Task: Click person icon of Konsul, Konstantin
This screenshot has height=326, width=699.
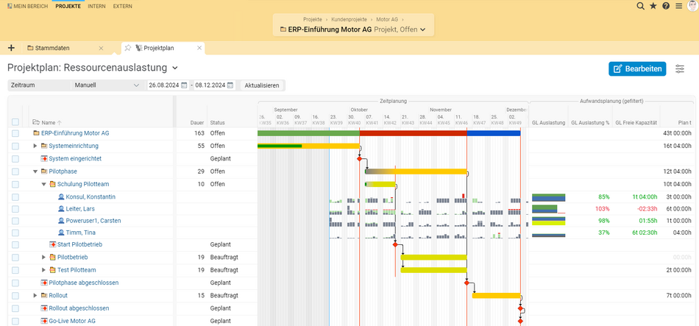Action: coord(61,196)
